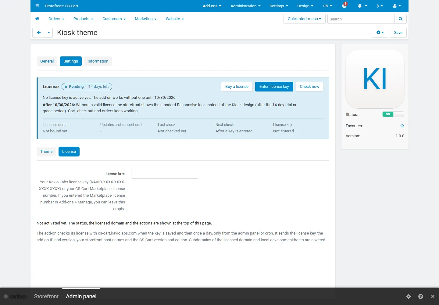Switch to the Theme sub-tab
Image resolution: width=439 pixels, height=305 pixels.
pos(46,152)
